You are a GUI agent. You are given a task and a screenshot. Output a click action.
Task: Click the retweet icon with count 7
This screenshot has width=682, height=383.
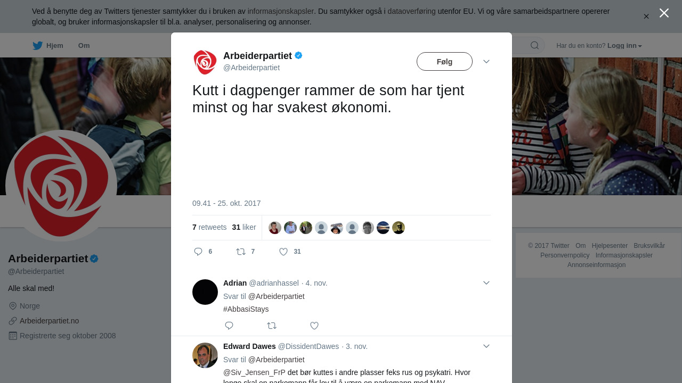(241, 252)
